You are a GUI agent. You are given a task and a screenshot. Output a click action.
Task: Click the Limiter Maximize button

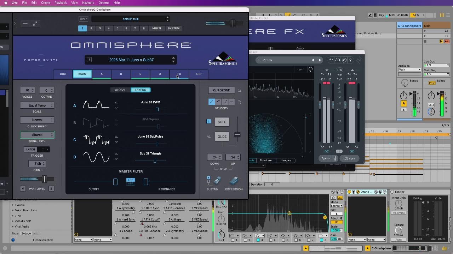398,213
